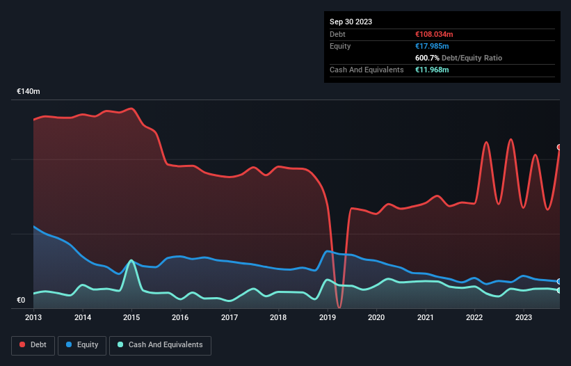Toggle the Equity series legend button

coord(82,345)
